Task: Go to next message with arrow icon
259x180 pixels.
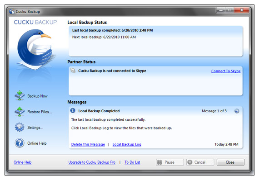Action: [x=237, y=111]
